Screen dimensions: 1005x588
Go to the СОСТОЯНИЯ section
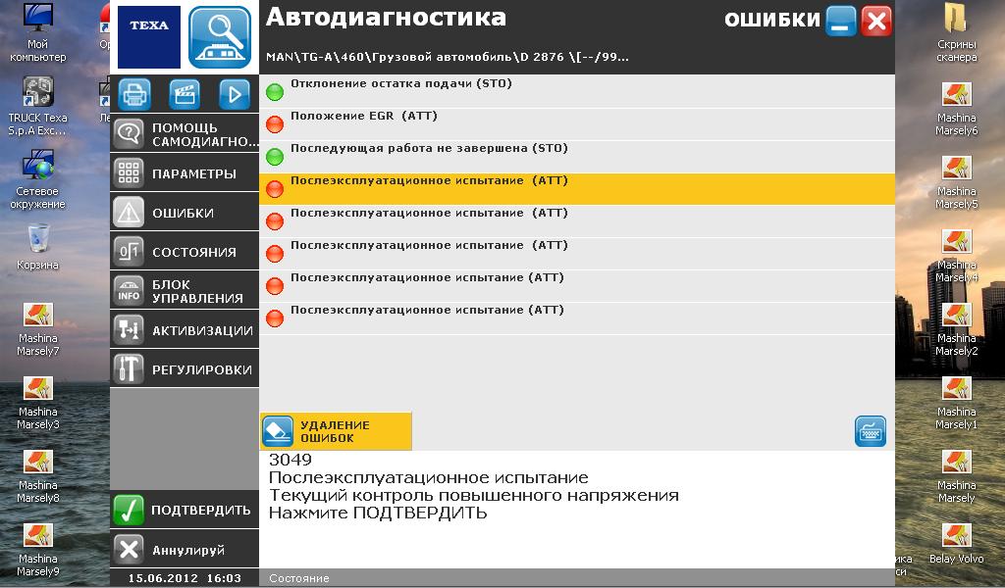(x=185, y=252)
